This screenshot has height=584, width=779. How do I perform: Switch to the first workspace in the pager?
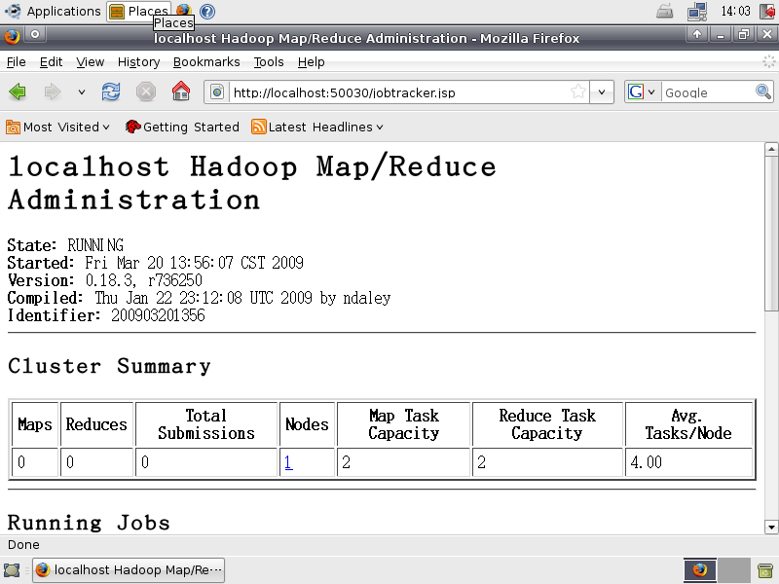pos(700,570)
